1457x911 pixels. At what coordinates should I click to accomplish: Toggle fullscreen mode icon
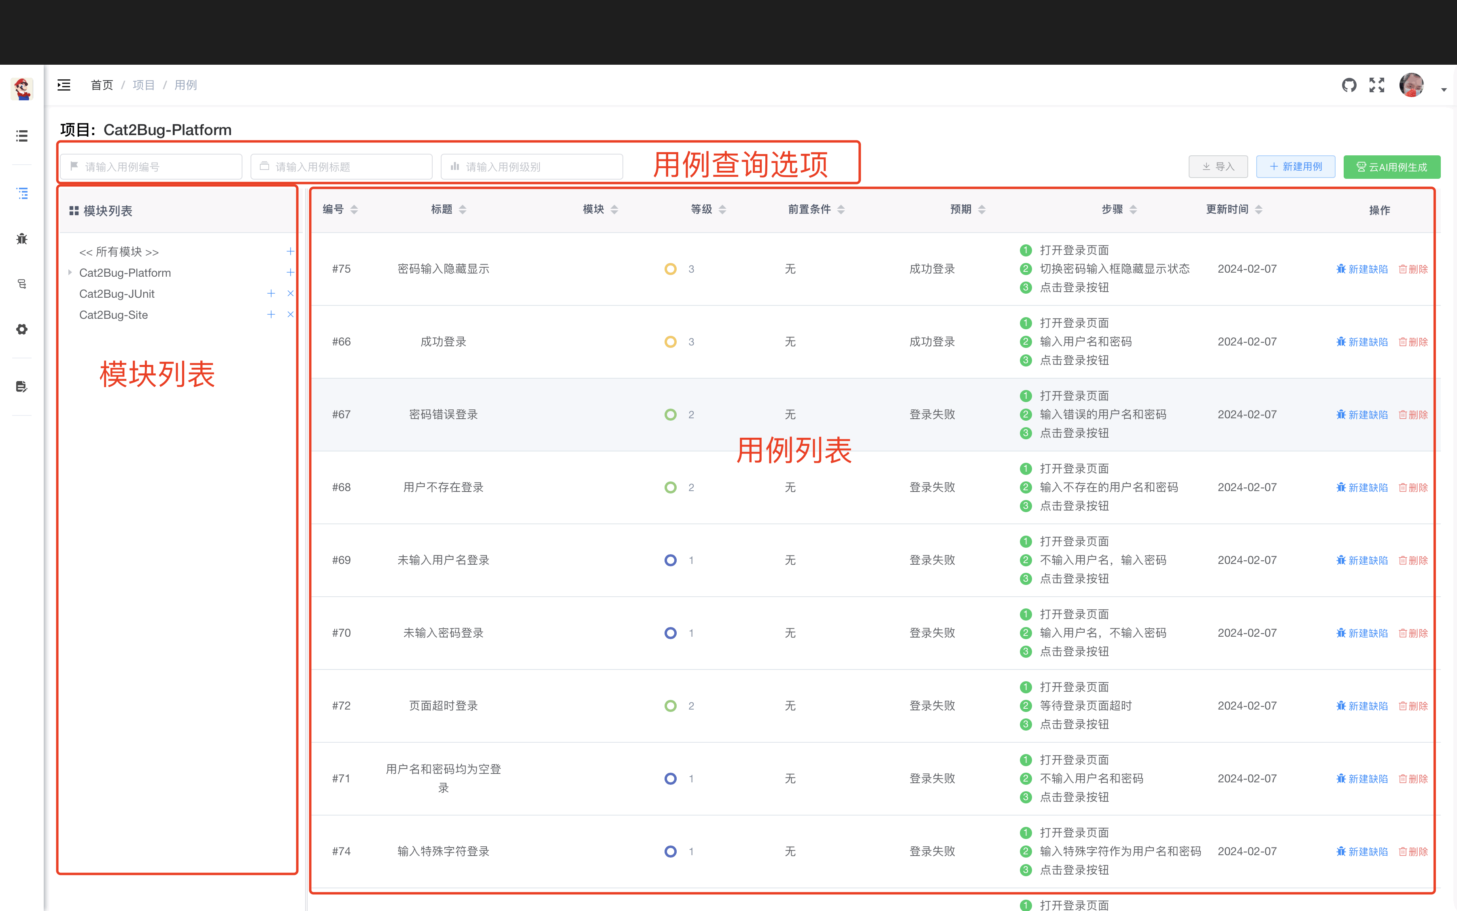[x=1377, y=85]
